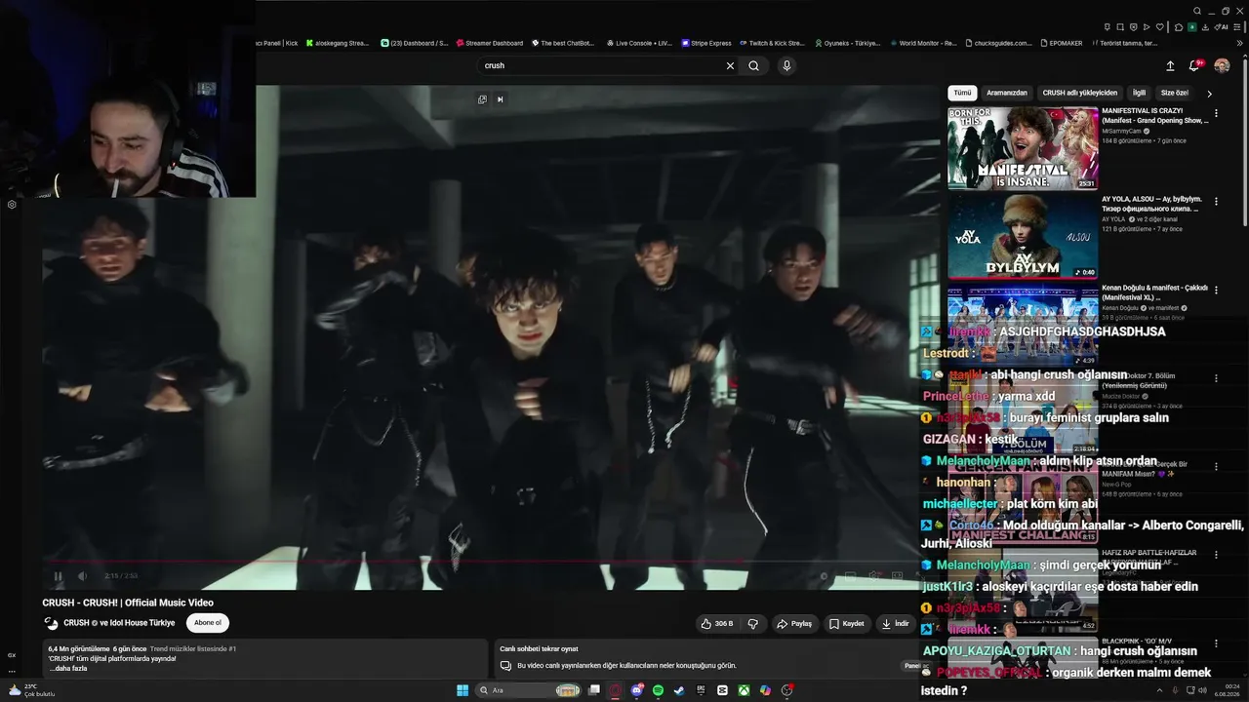Dislike the video with thumbs-down
The width and height of the screenshot is (1249, 702).
click(x=752, y=623)
